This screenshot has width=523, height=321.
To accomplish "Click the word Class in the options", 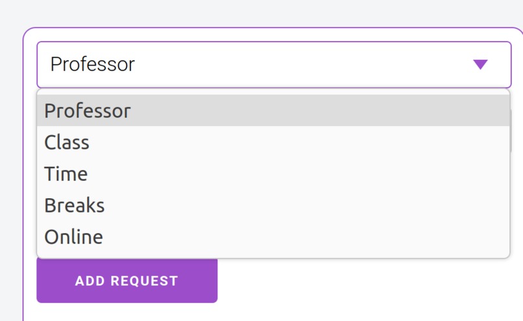I will pyautogui.click(x=67, y=142).
